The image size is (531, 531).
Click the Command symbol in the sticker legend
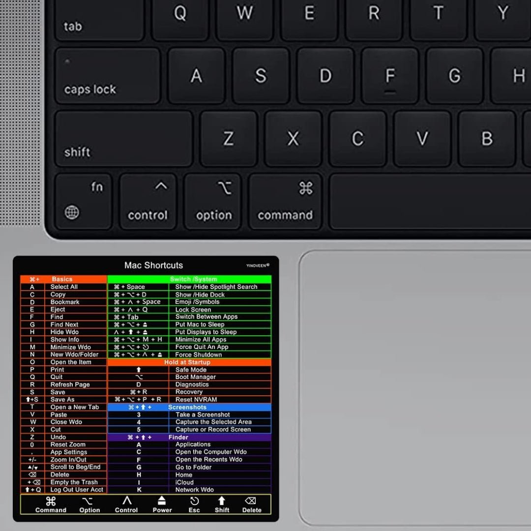point(51,501)
